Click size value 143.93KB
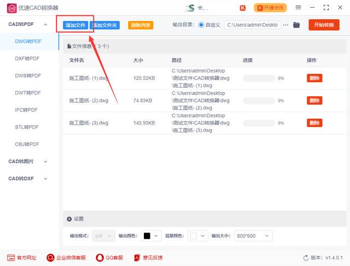 (144, 123)
